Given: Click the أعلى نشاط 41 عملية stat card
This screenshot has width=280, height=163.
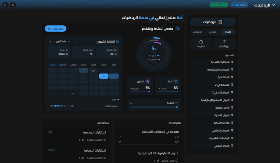Looking at the screenshot, I should [59, 52].
